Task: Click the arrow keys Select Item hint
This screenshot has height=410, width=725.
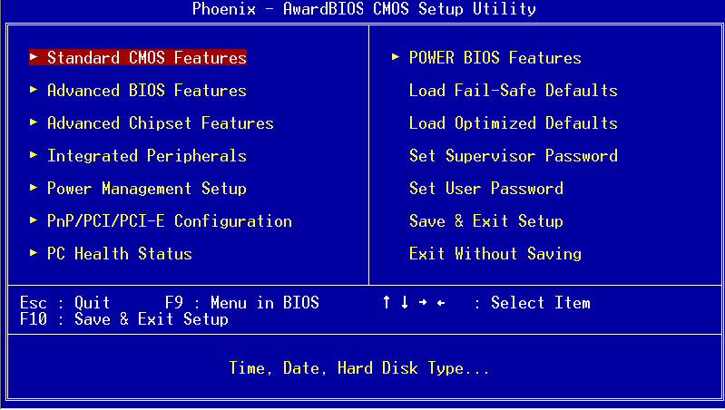Action: click(485, 303)
